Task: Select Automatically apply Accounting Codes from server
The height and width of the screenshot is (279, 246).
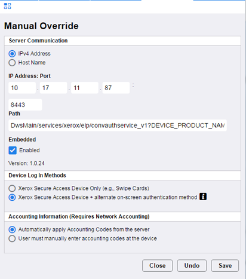Action: (x=12, y=229)
